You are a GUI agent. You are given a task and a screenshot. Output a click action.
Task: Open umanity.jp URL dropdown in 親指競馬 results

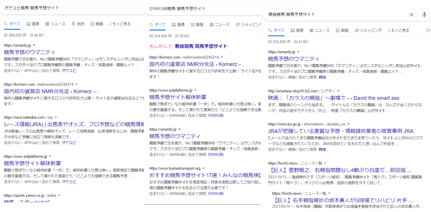298,52
